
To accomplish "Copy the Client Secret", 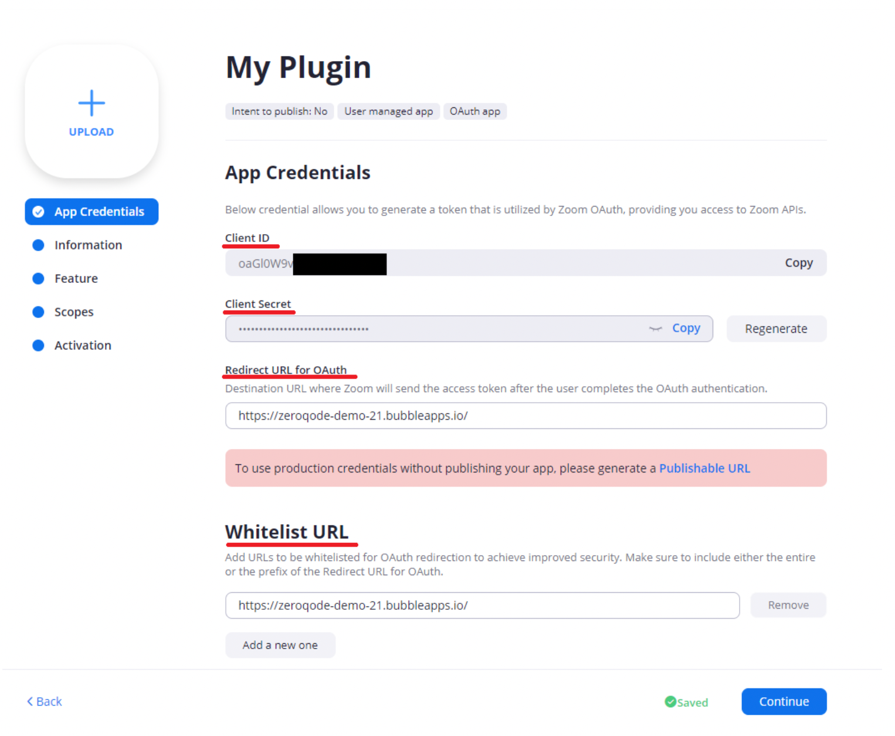I will coord(686,328).
